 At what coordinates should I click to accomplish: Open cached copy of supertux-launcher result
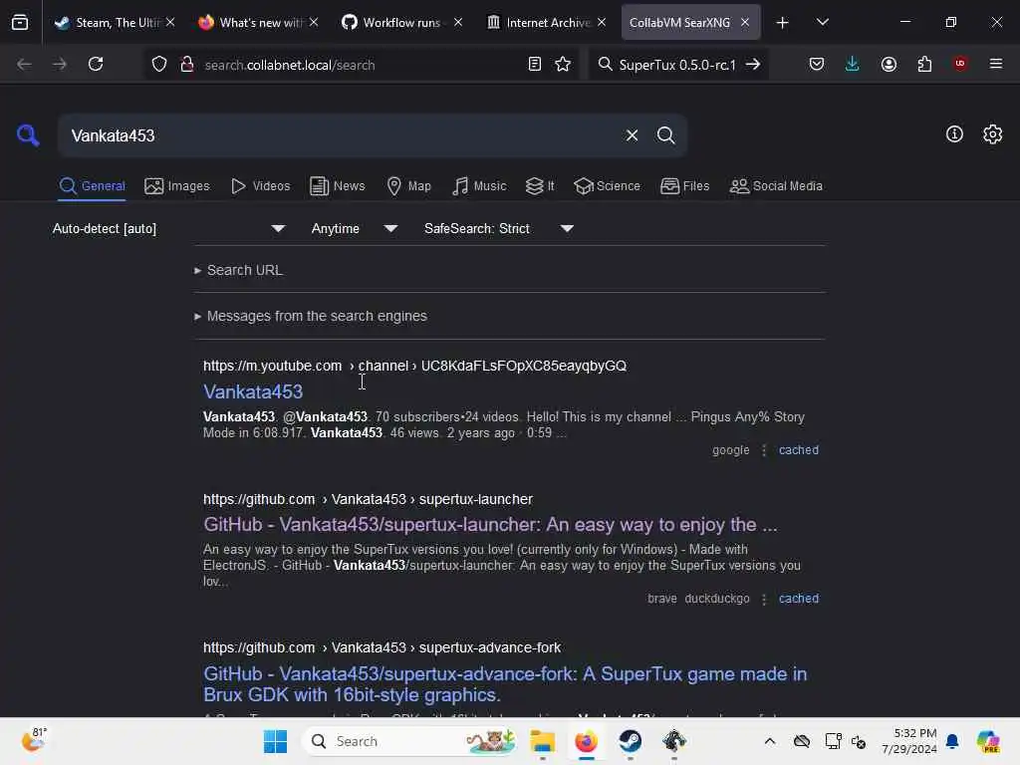799,599
